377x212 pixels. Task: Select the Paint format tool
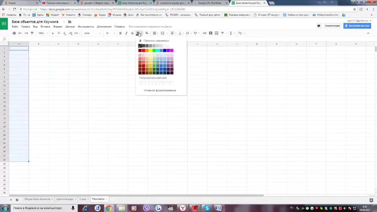click(32, 33)
